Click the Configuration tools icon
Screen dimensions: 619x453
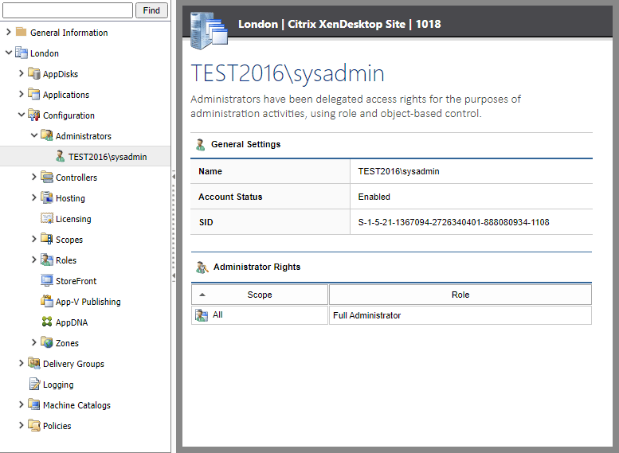click(x=34, y=115)
